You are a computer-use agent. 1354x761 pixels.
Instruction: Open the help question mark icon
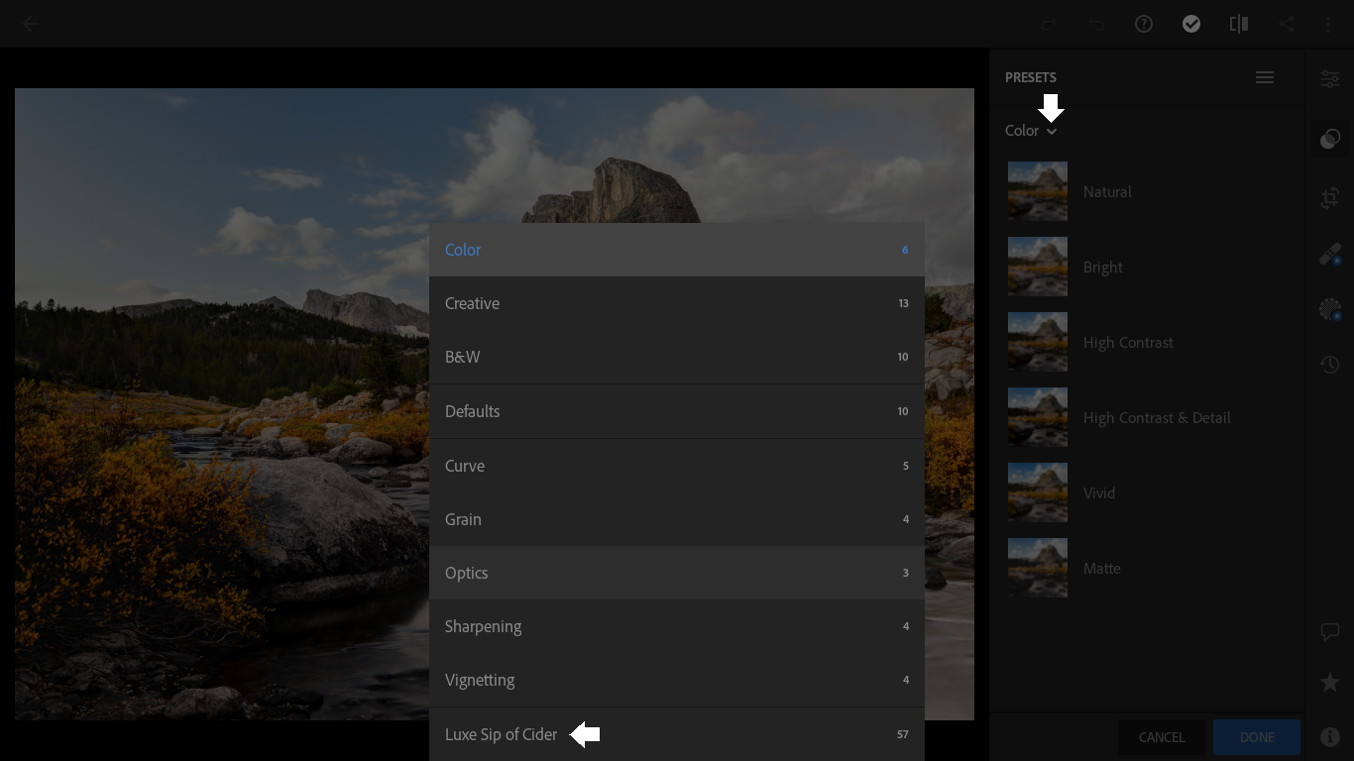[x=1144, y=24]
